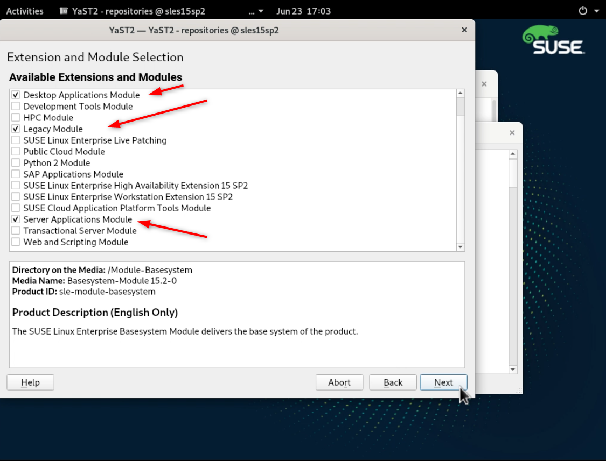Tick the SAP Applications Module checkbox
The height and width of the screenshot is (461, 606).
click(16, 174)
